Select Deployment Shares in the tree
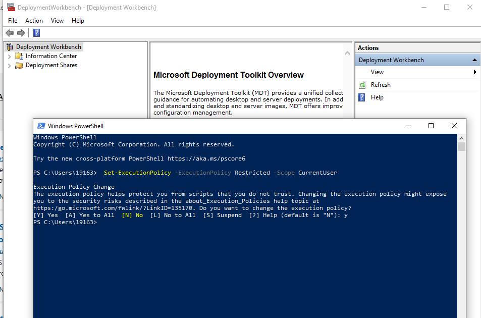Viewport: 481px width, 318px height. tap(51, 65)
